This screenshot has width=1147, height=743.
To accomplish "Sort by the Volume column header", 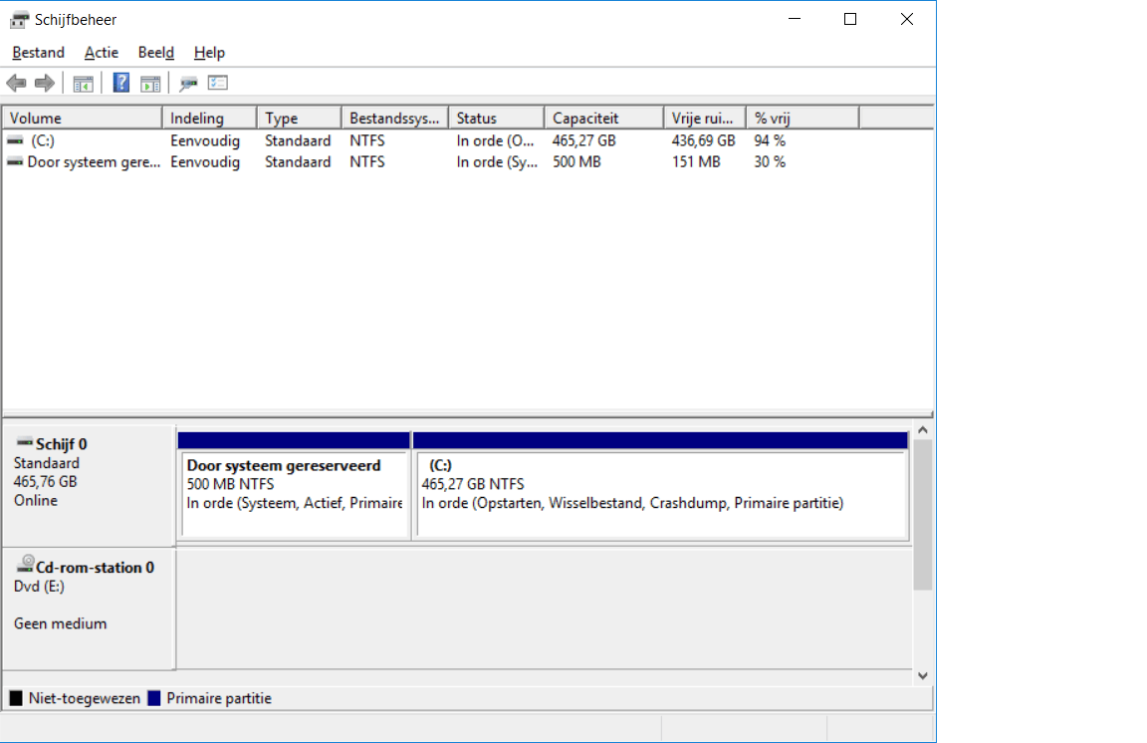I will [83, 118].
